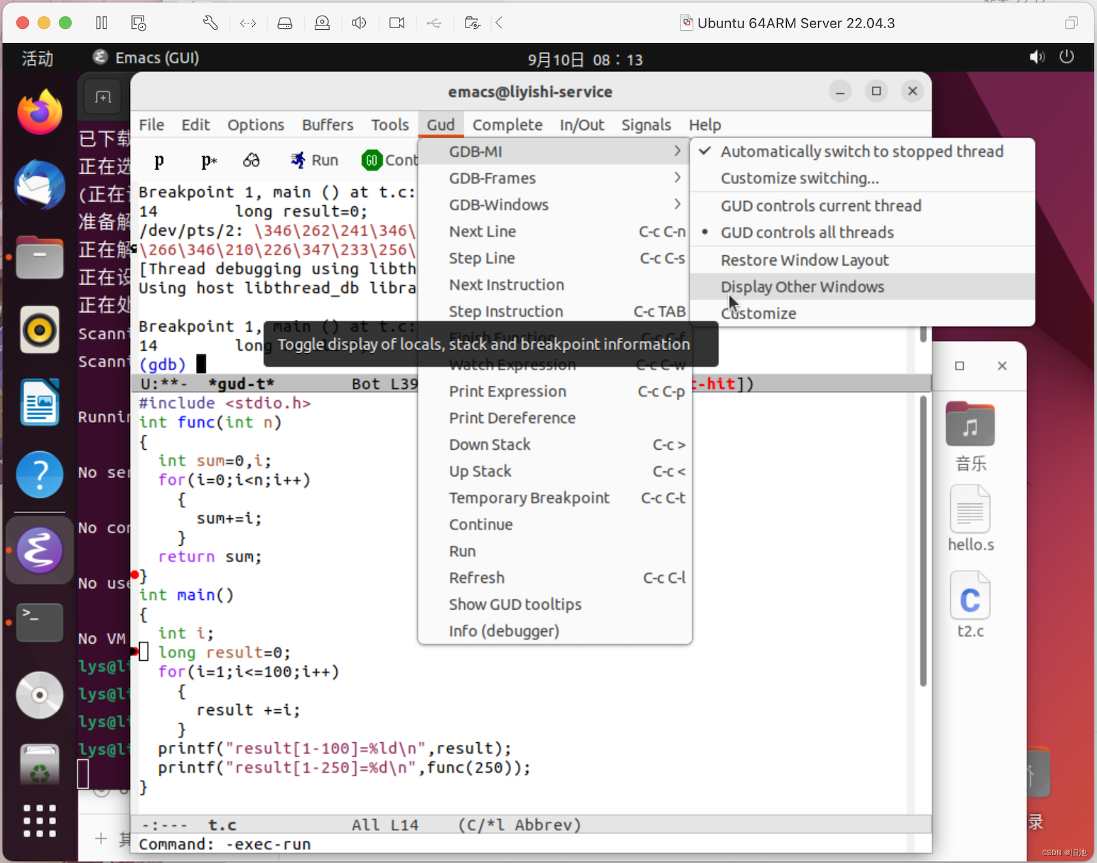Click the new tab icon in the terminal window
The image size is (1097, 863).
coord(103,97)
